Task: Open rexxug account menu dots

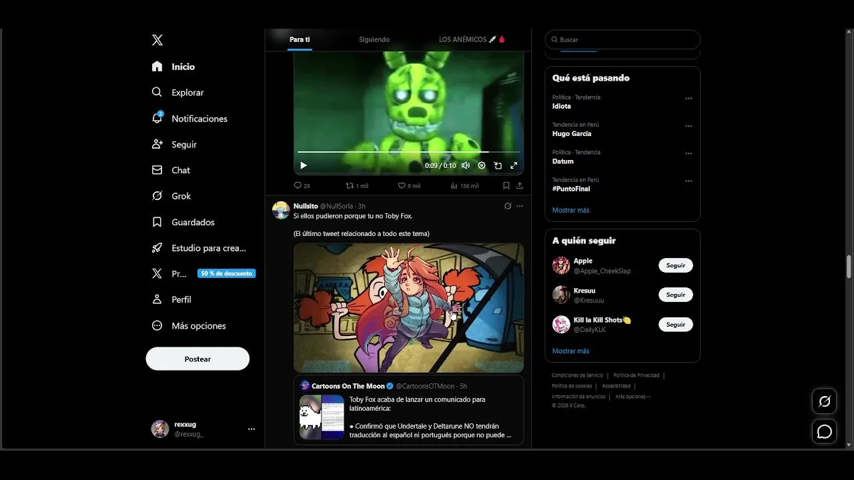Action: coord(252,429)
